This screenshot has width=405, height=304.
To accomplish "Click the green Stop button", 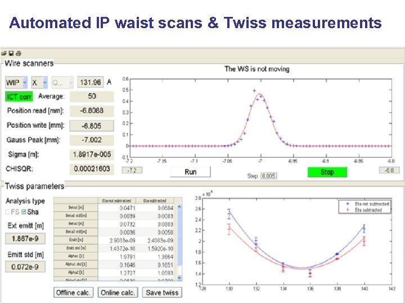I will click(327, 172).
